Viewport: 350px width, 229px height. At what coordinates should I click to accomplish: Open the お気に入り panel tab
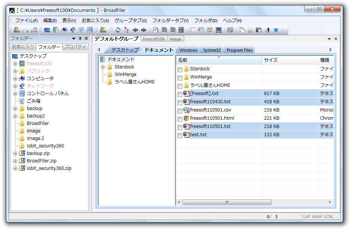23,47
